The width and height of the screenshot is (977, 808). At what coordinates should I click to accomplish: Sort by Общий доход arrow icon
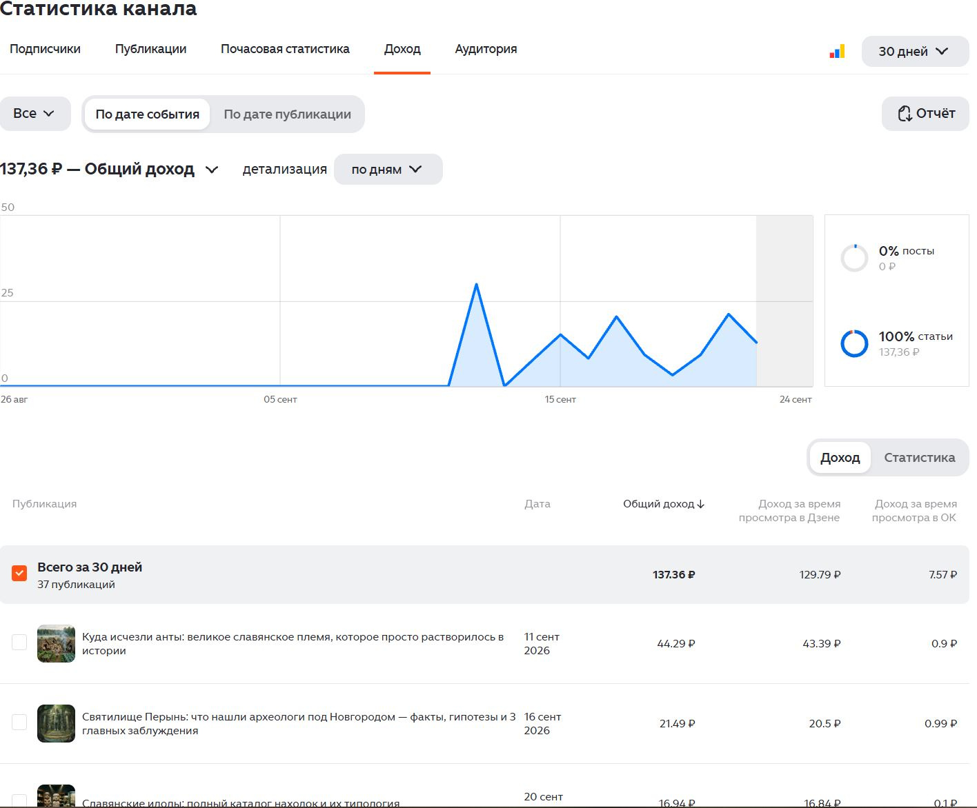(x=701, y=504)
